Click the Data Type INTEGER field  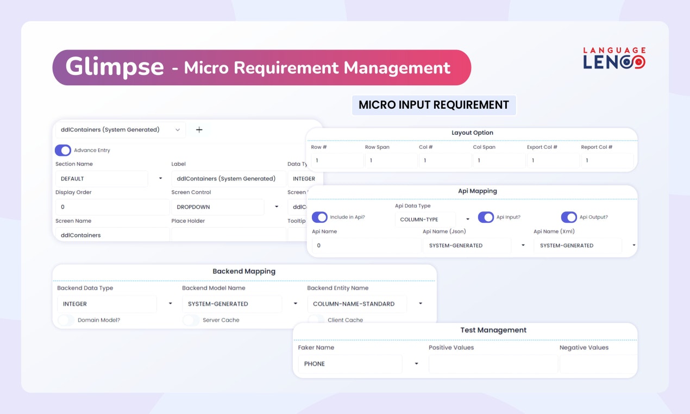click(304, 179)
